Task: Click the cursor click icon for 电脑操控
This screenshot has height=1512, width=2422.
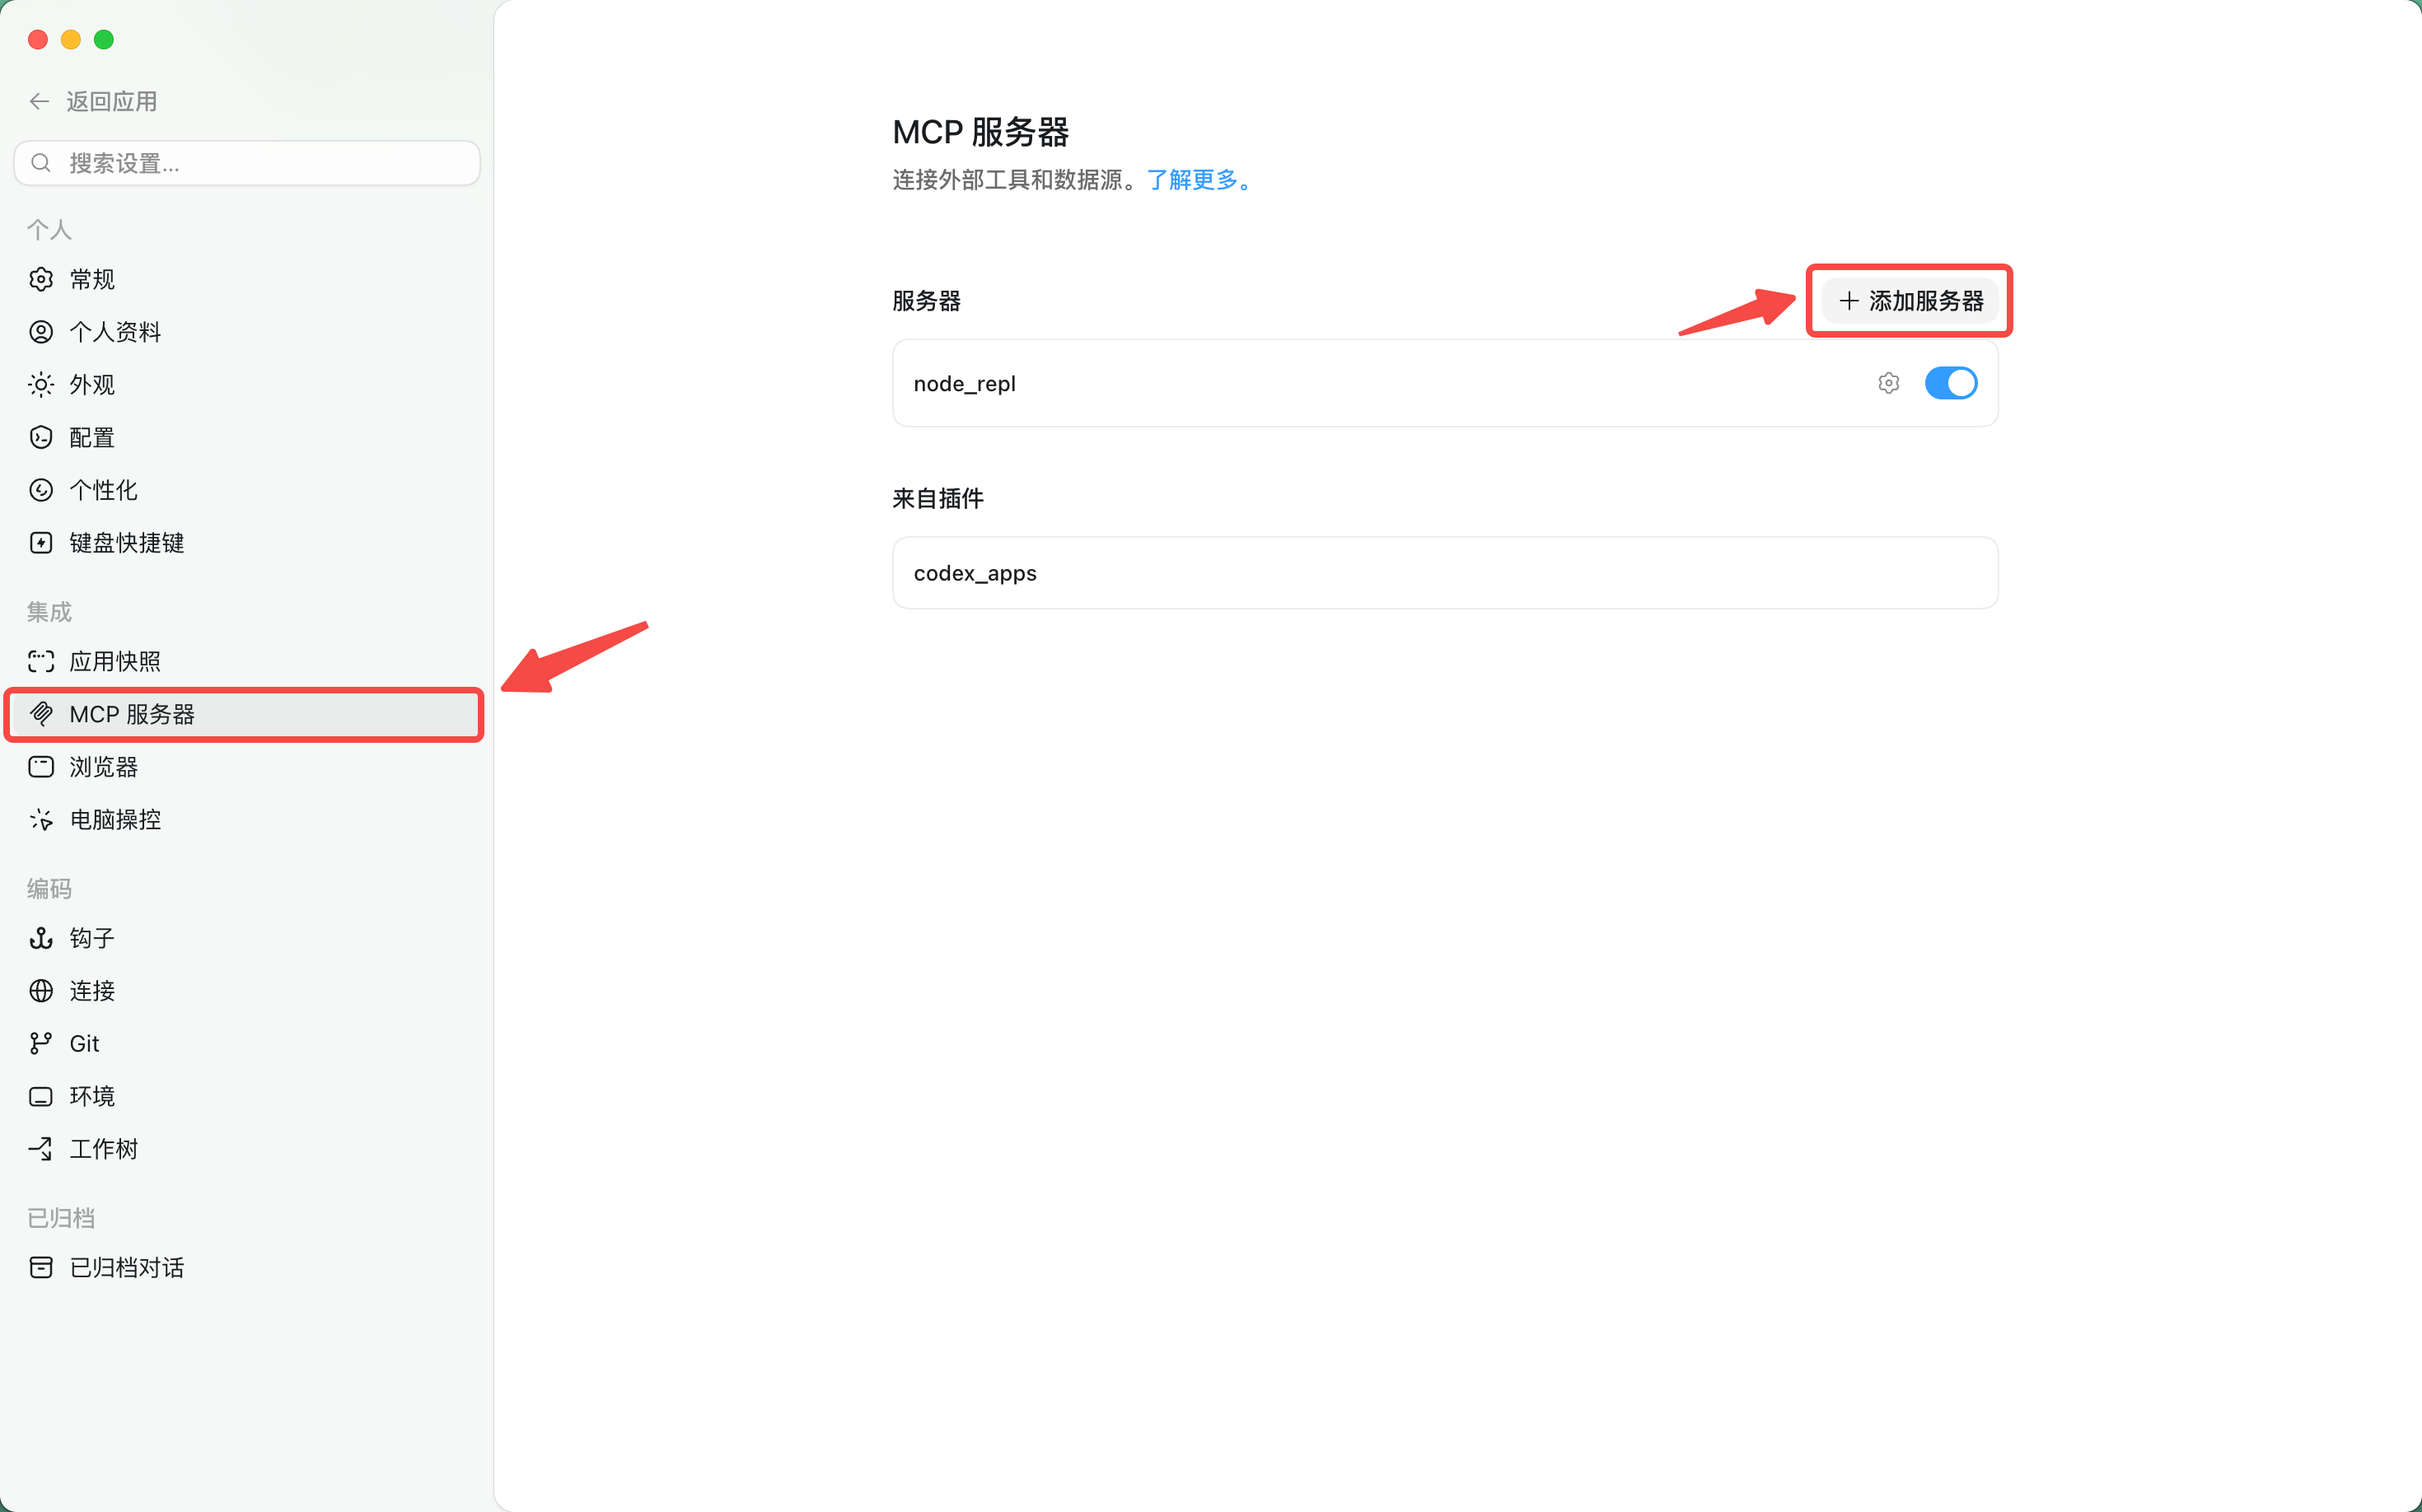Action: pos(41,820)
